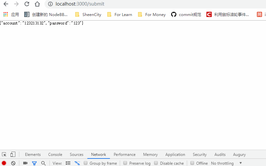Open the SheenCity bookmark folder
Screen dimensions: 266x166
point(88,15)
